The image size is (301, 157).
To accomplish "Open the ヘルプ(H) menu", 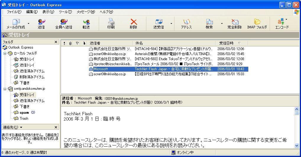I will pyautogui.click(x=106, y=12).
